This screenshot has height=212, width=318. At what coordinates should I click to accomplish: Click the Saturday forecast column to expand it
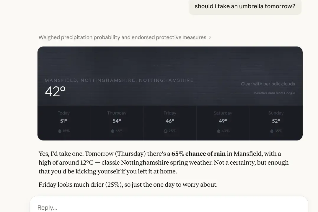[223, 122]
